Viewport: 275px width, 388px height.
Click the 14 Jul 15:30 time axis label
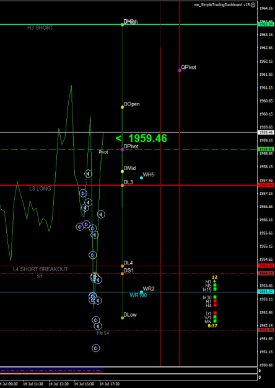pos(84,384)
